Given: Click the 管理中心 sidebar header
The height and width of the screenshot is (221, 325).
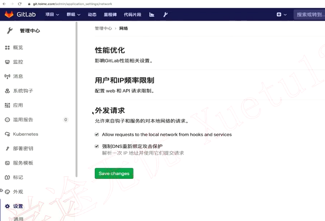Looking at the screenshot, I should click(30, 31).
